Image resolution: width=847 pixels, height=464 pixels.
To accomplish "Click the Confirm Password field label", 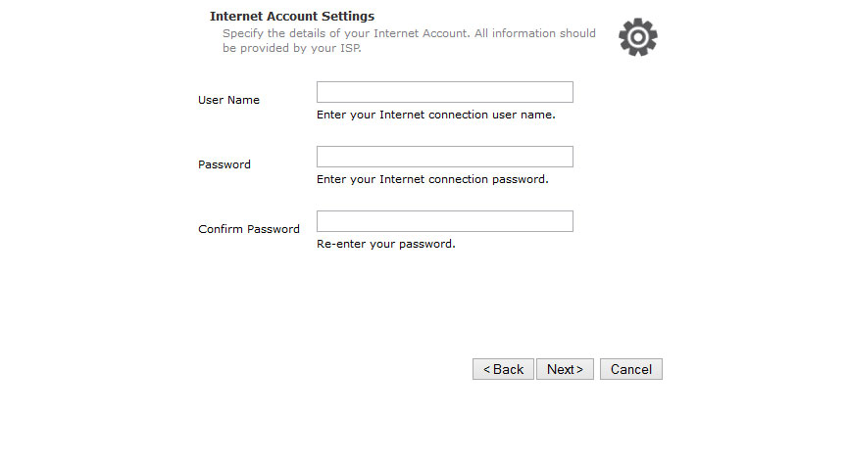I will coord(248,229).
